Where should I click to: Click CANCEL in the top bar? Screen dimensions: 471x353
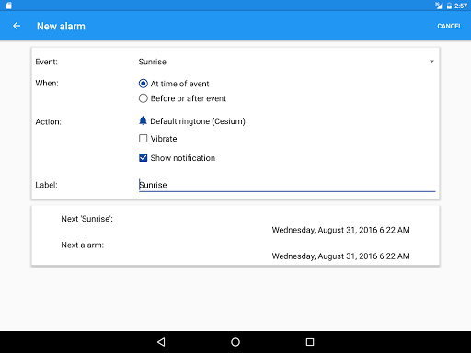pyautogui.click(x=449, y=26)
